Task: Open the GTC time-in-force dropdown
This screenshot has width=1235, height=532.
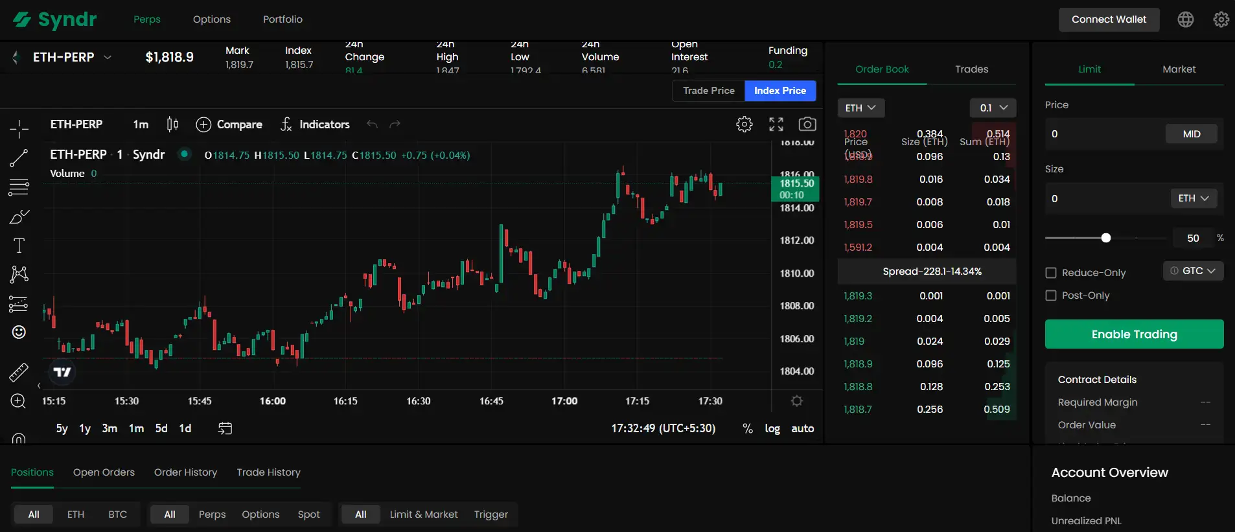Action: (x=1193, y=271)
